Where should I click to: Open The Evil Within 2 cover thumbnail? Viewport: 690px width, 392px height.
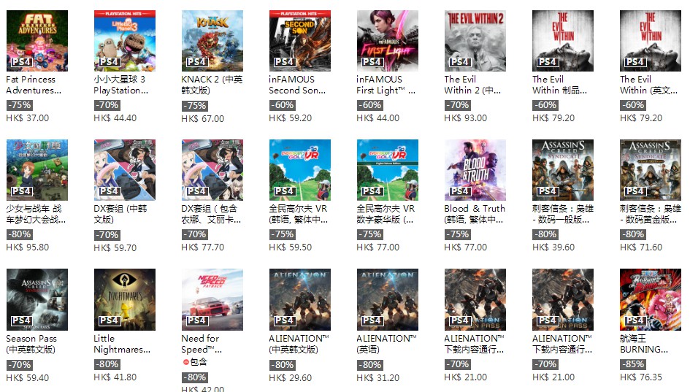(x=475, y=40)
